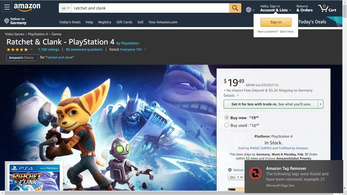
Task: Click the PS4 game cover thumbnail
Action: point(34,177)
